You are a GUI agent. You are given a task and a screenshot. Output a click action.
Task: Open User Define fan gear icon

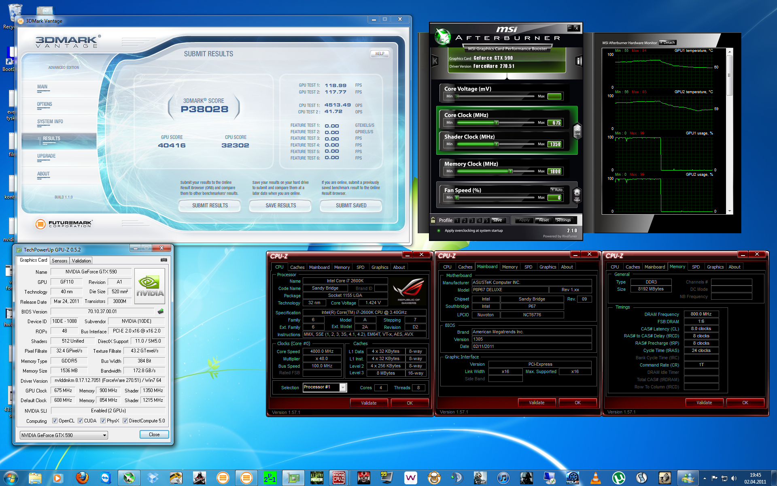pos(577,195)
